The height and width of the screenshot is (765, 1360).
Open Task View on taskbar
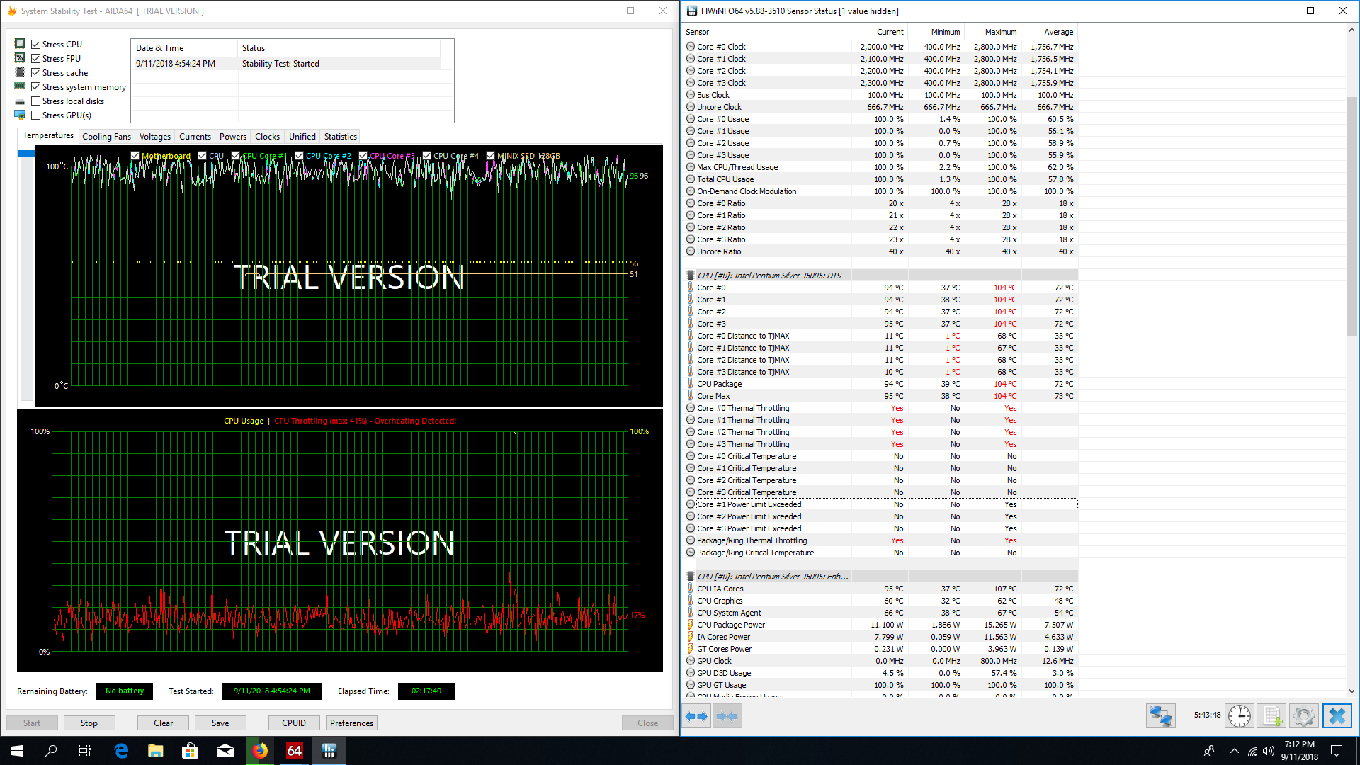point(85,751)
